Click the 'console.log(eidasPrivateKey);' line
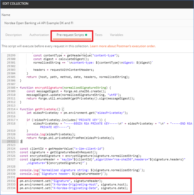The width and height of the screenshot is (194, 195). (51, 134)
